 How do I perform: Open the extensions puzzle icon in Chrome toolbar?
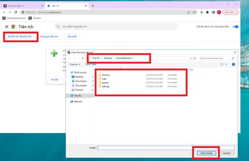(207, 12)
